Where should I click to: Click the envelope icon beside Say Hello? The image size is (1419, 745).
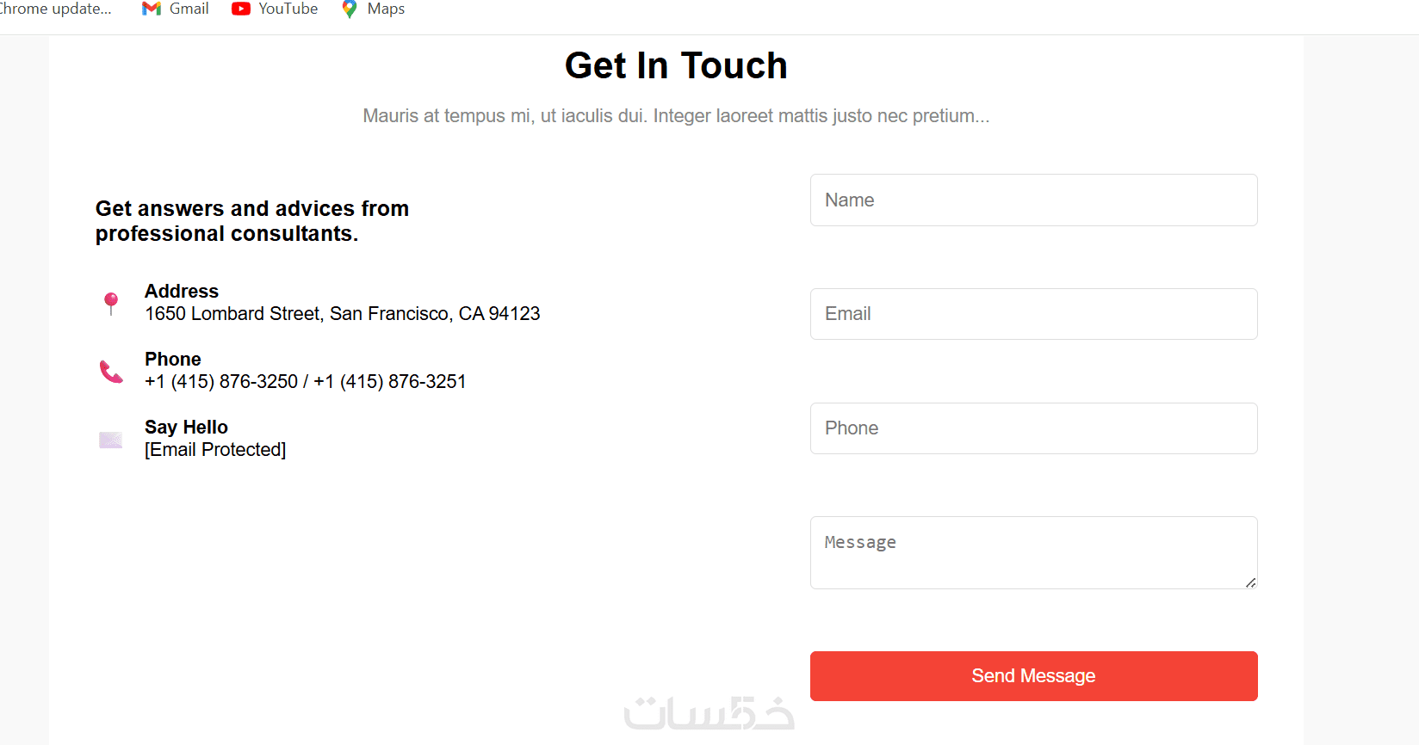pos(111,440)
